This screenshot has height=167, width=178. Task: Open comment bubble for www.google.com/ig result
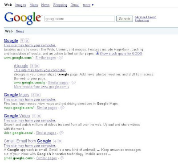[73, 83]
